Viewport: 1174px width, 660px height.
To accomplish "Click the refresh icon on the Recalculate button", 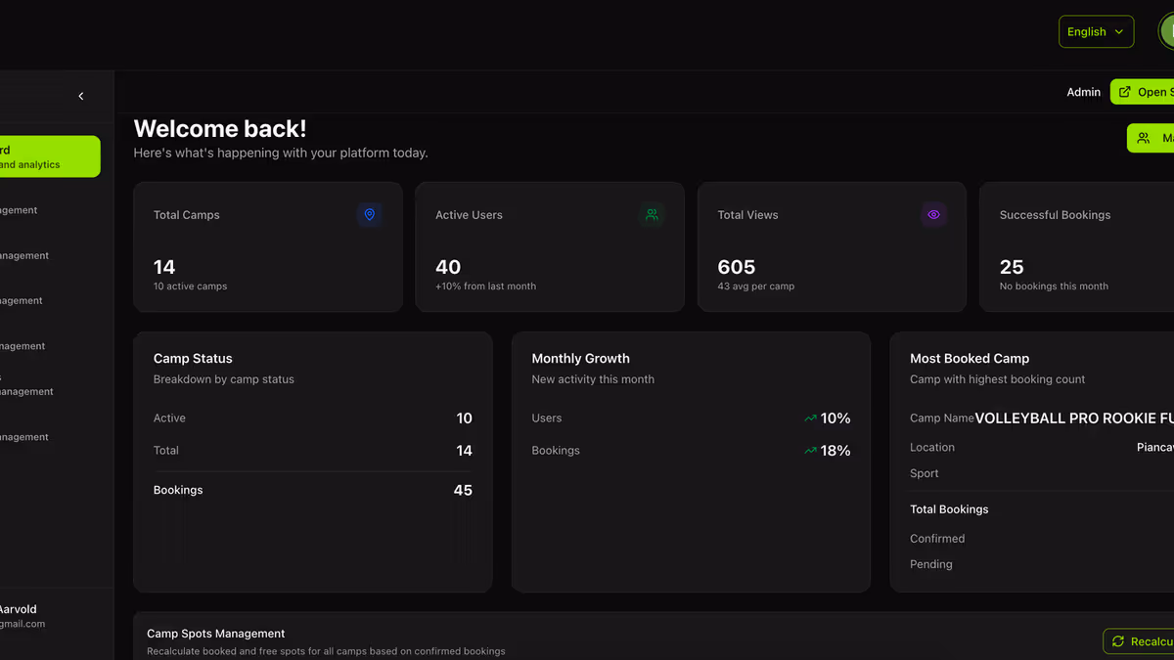I will click(1117, 641).
